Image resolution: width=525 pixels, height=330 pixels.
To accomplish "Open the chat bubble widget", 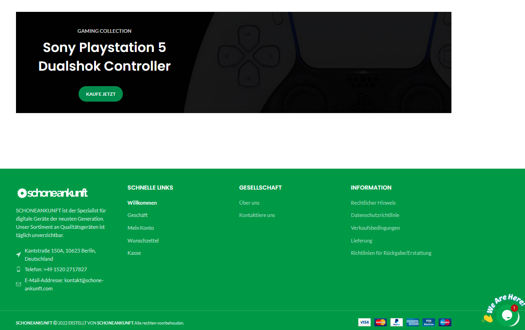I will (x=507, y=315).
